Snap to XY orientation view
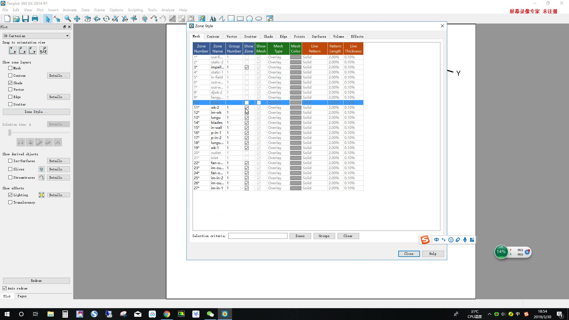Image resolution: width=569 pixels, height=320 pixels. coord(13,50)
